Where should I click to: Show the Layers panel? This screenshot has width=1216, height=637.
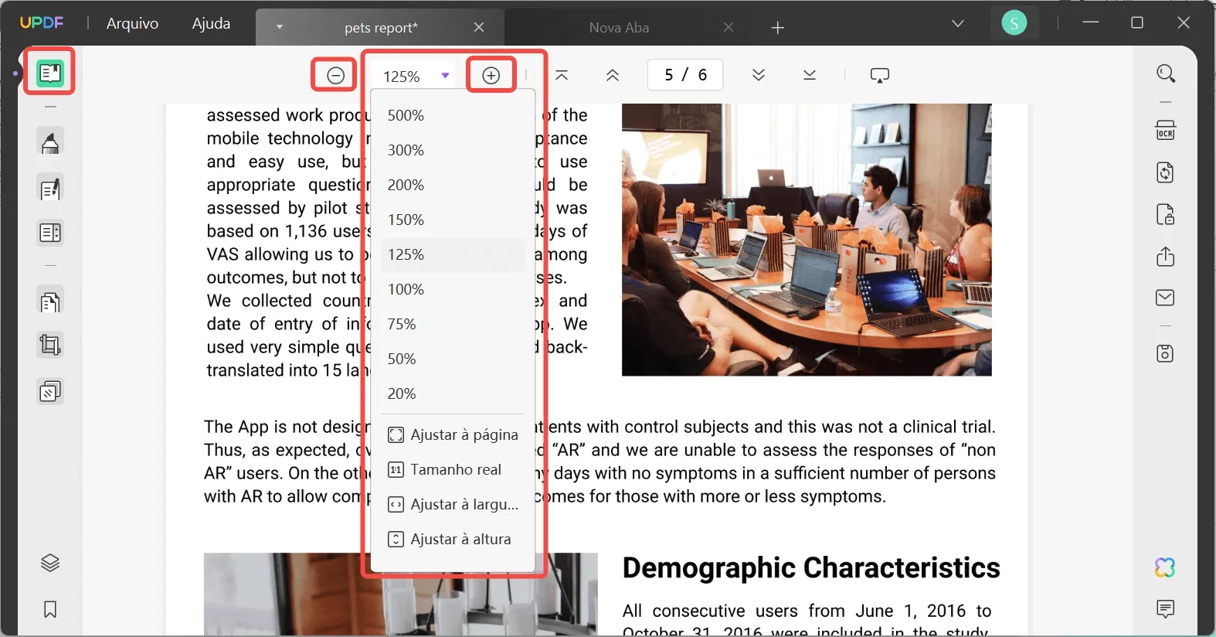pos(50,563)
